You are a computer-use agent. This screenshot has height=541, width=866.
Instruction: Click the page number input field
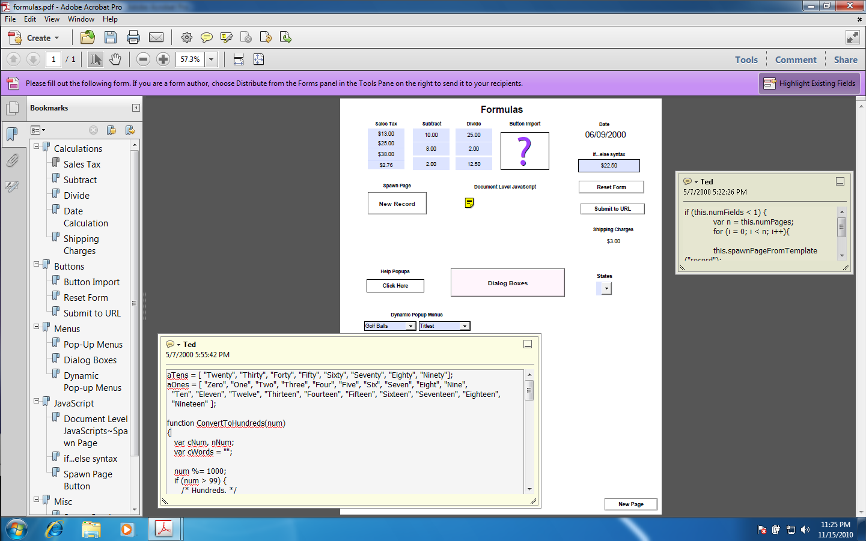53,59
